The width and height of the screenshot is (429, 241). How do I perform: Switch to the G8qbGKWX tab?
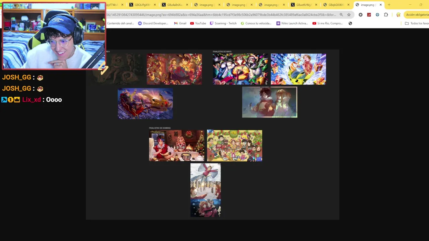pos(336,5)
